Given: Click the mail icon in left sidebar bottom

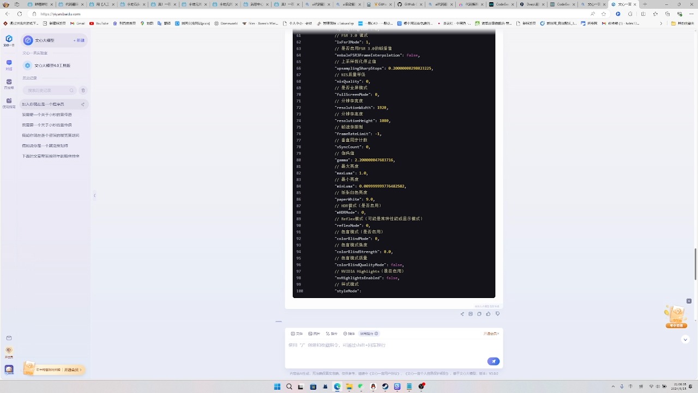Looking at the screenshot, I should [x=9, y=338].
